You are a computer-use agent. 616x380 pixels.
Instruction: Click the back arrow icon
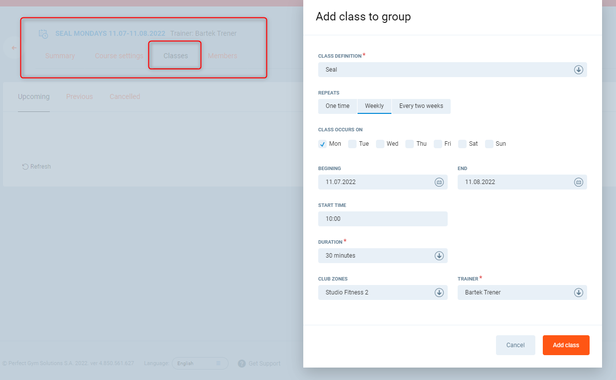click(14, 48)
